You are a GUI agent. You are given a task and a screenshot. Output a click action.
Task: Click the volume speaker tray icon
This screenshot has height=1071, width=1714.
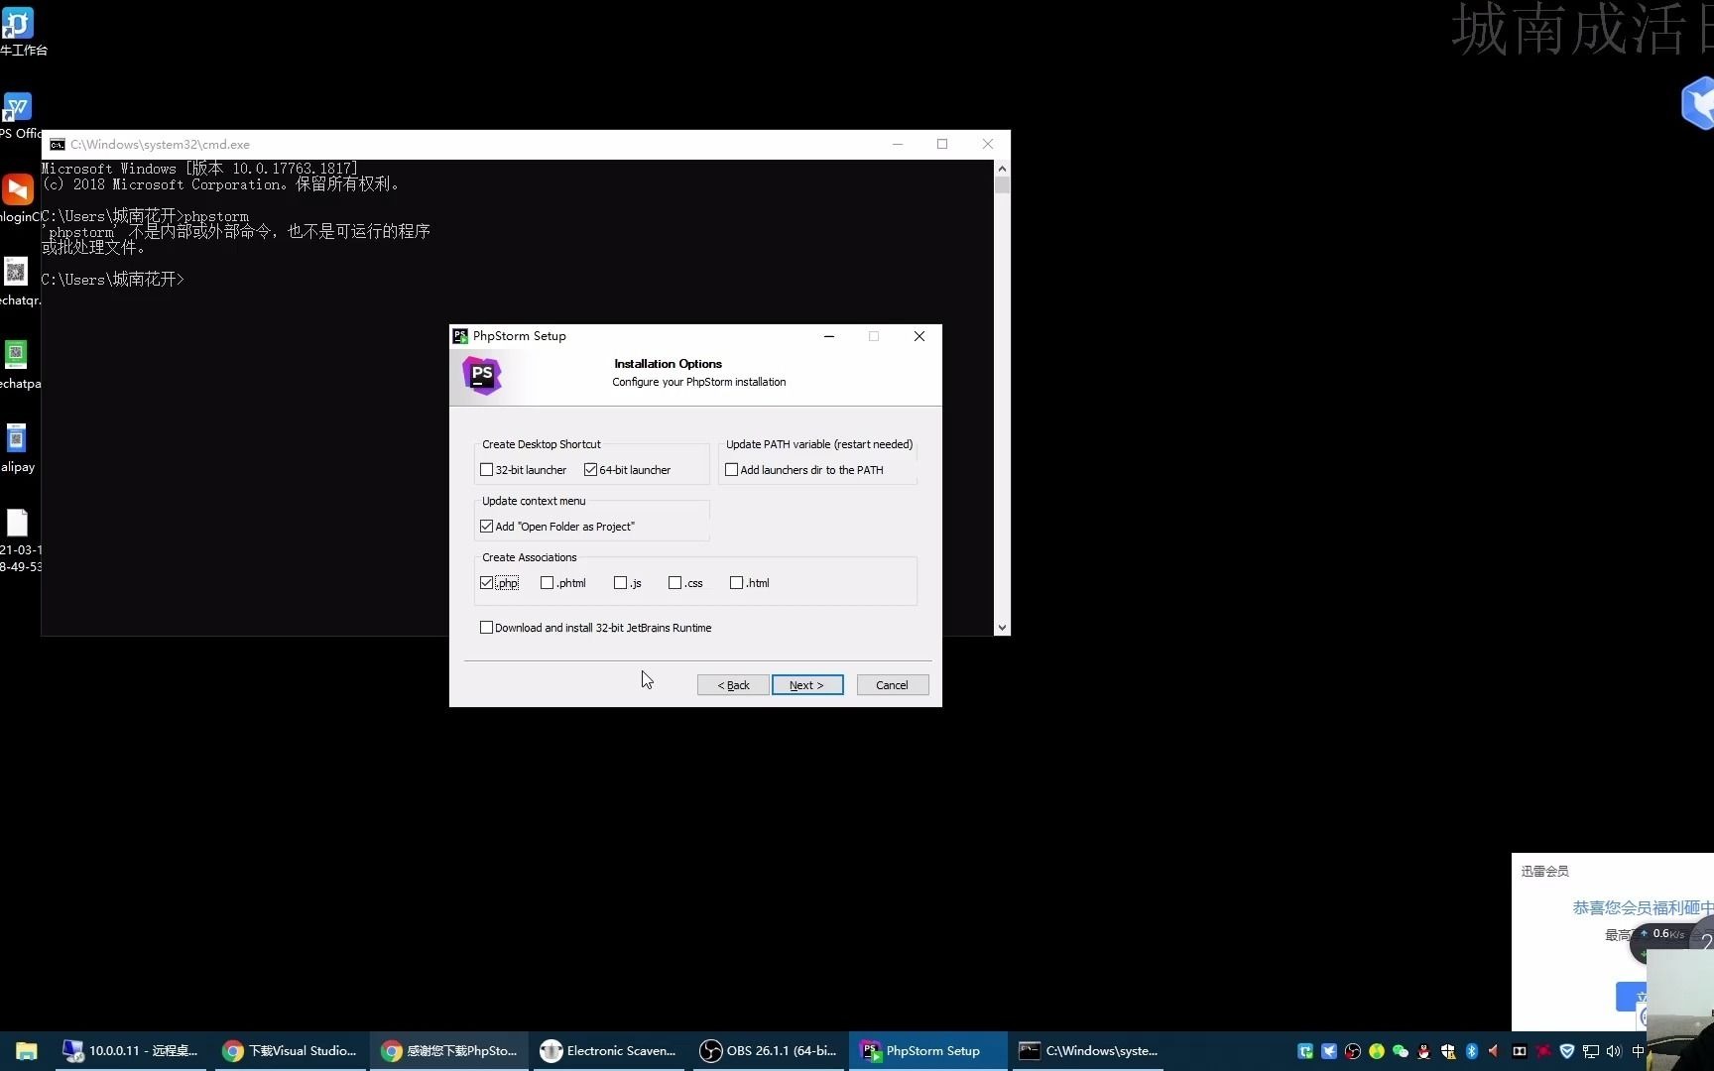coord(1614,1051)
